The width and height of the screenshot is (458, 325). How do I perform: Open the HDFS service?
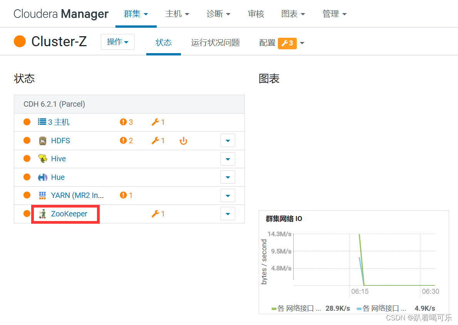tap(60, 141)
